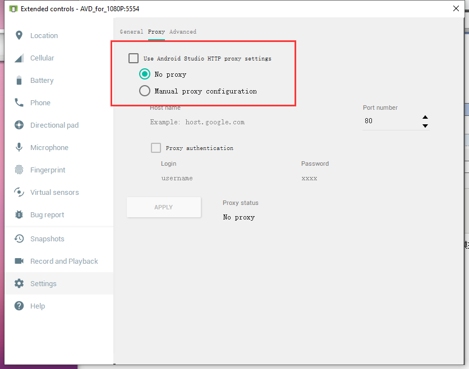Viewport: 469px width, 369px height.
Task: Click the Directional pad icon
Action: click(x=19, y=125)
